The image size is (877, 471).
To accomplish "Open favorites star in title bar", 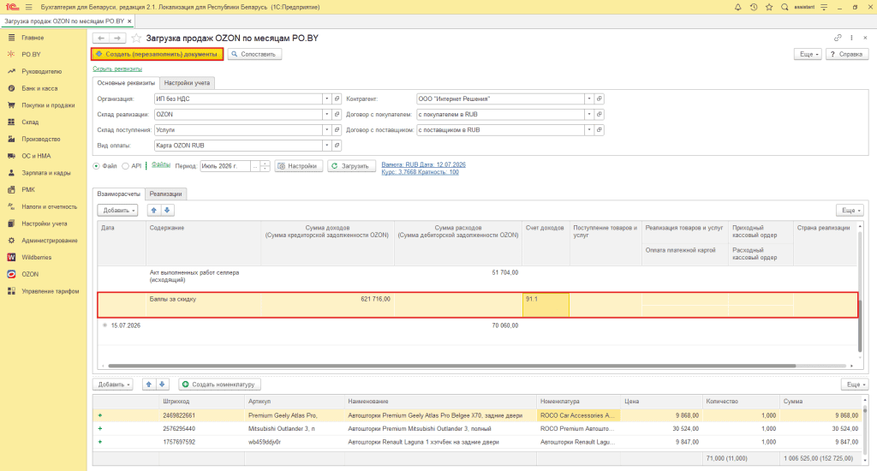I will pos(769,7).
